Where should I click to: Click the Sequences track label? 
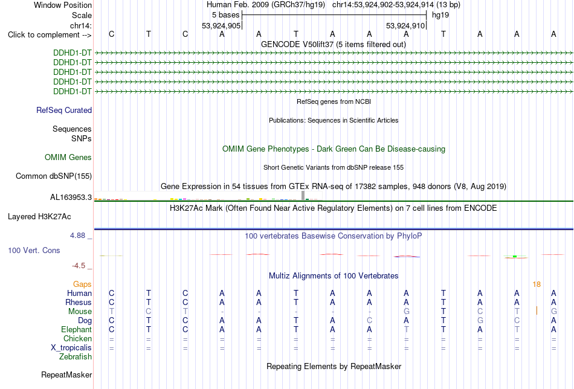coord(72,129)
